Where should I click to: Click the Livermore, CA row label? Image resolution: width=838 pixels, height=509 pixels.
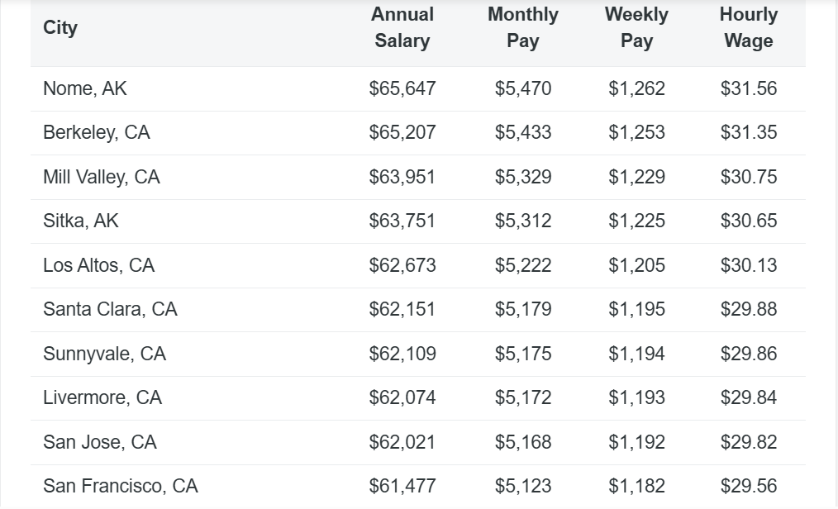[102, 398]
